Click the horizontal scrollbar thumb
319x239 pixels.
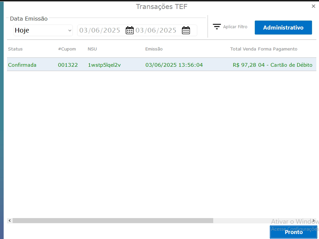point(112,221)
